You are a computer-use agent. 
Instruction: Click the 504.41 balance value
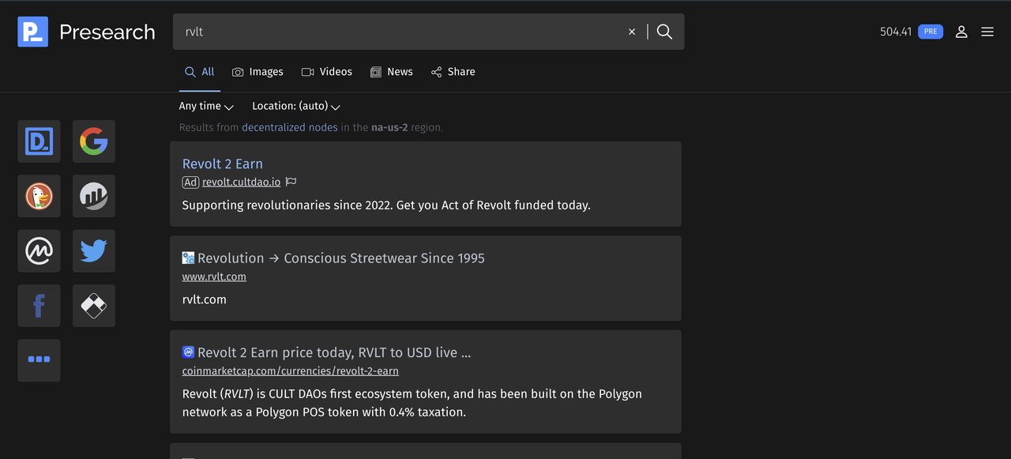click(896, 32)
